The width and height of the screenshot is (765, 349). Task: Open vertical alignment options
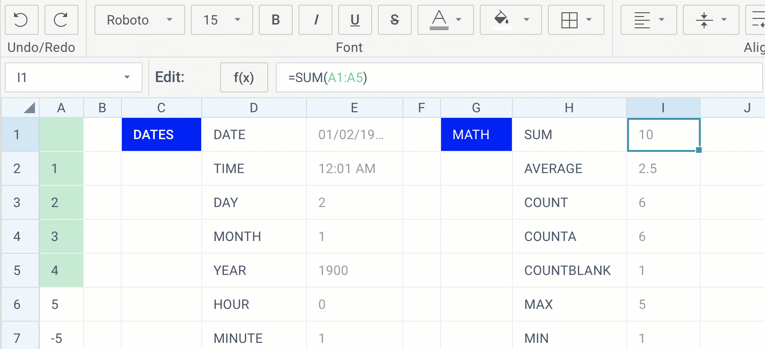click(711, 20)
